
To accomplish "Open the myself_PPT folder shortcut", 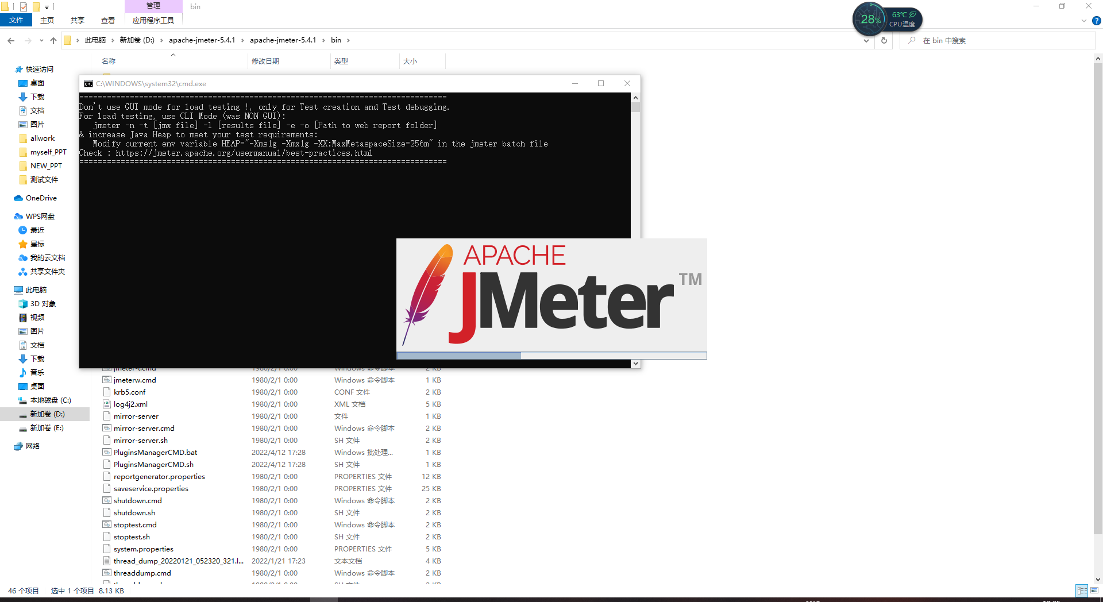I will (x=48, y=152).
